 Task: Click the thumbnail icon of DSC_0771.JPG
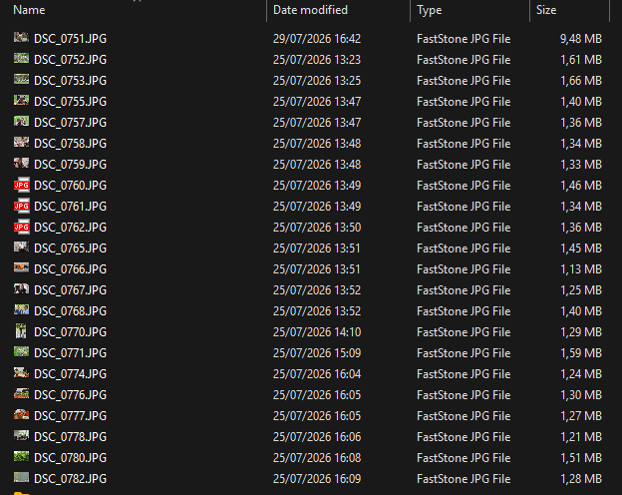21,351
